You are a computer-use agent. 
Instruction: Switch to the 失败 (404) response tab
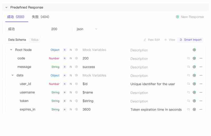click(40, 17)
